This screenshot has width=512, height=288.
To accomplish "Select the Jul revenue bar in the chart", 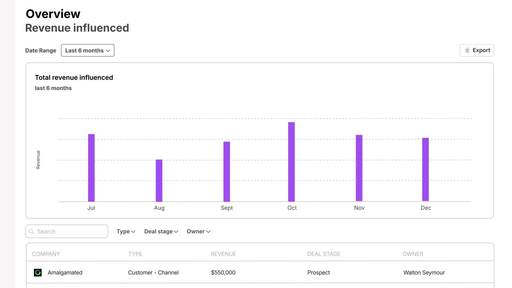I will pos(91,168).
